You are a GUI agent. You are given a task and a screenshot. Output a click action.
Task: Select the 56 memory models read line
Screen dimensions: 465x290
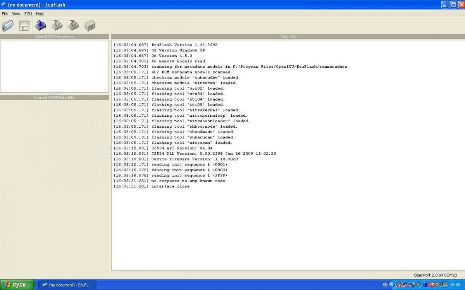click(160, 61)
